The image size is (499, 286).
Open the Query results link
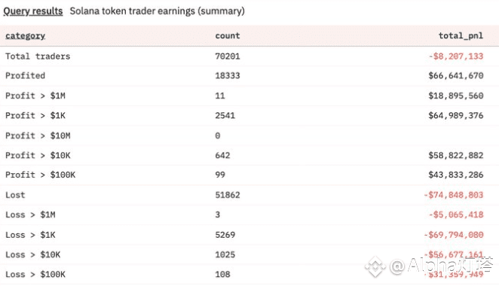coord(32,11)
